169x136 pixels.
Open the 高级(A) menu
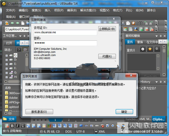[11, 17]
